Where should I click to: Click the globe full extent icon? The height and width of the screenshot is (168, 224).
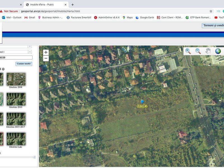(x=217, y=50)
